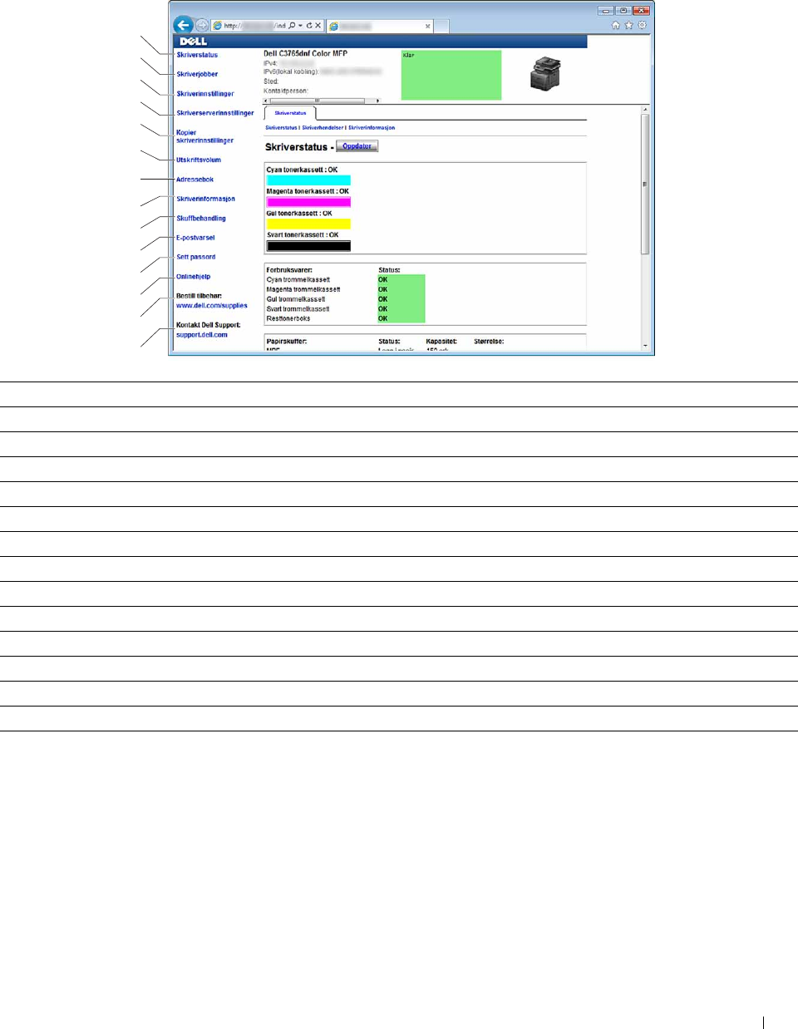Select the Resttonerboks row text

[x=288, y=318]
